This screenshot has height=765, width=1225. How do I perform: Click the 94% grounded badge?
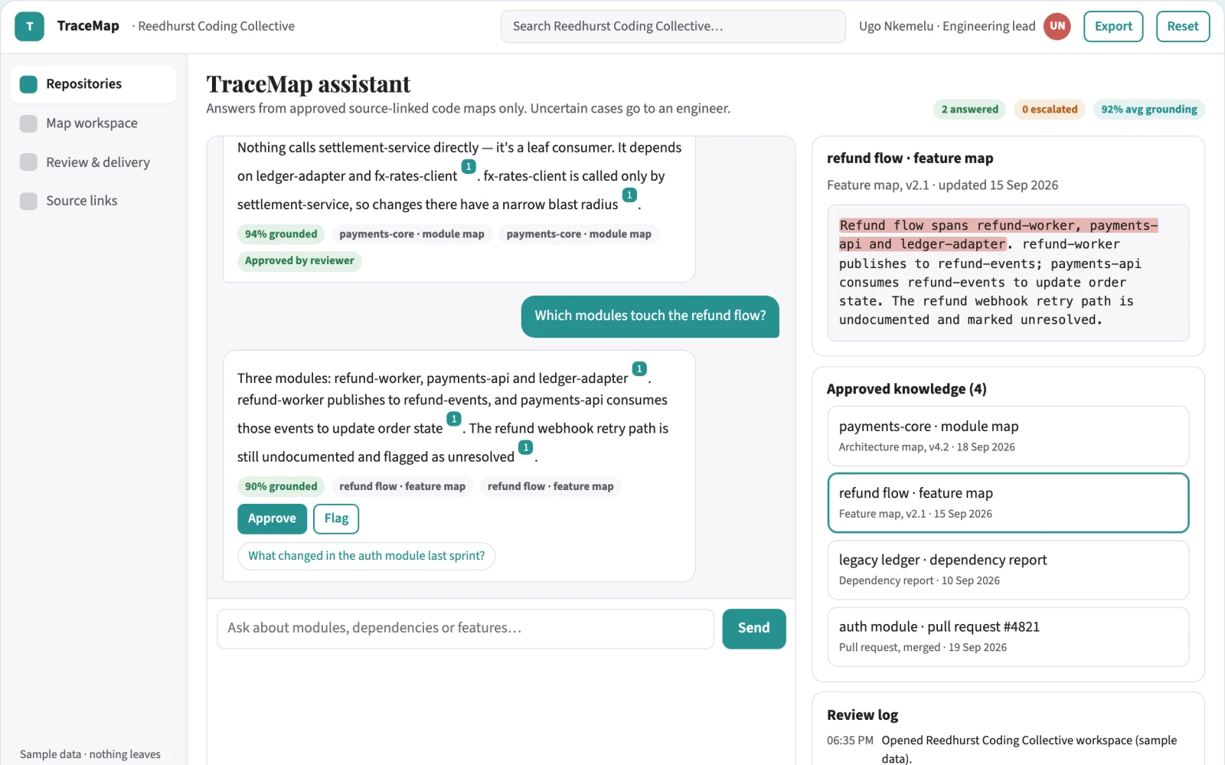point(281,234)
